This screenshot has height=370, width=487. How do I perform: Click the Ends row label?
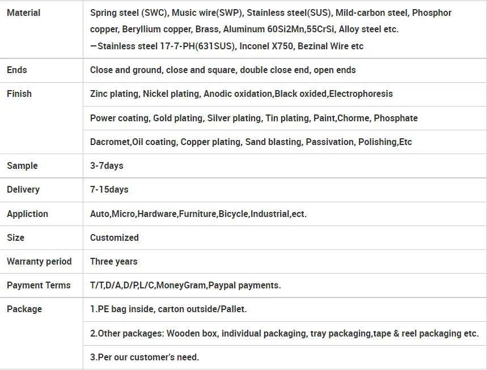click(17, 70)
